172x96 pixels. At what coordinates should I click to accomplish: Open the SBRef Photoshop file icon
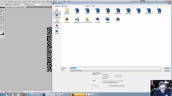pos(108,11)
